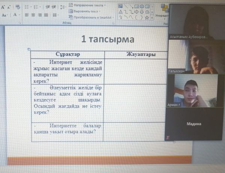
Task: Toggle justify text alignment
Action: [47, 15]
